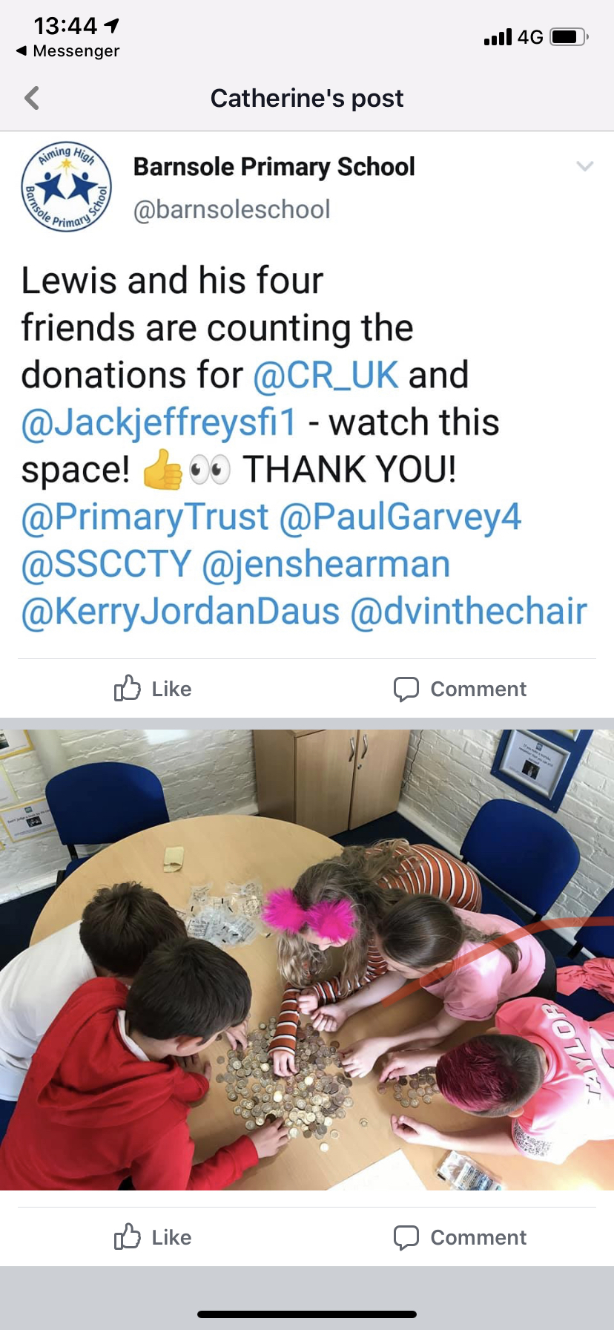Like the post with upper thumbs-up icon
The width and height of the screenshot is (614, 1330).
[x=127, y=688]
